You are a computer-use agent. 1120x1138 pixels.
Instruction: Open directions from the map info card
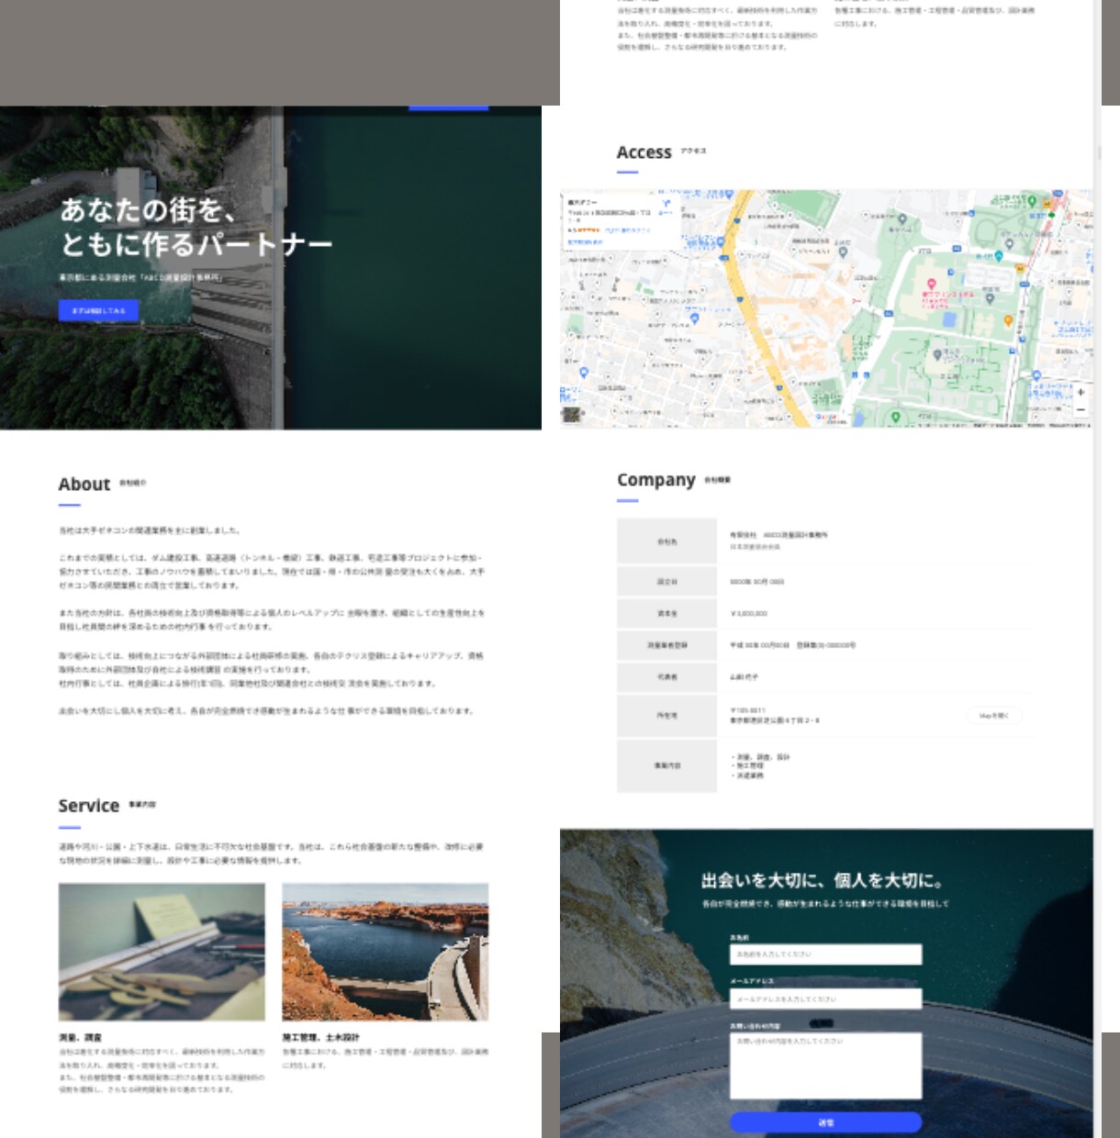coord(666,206)
